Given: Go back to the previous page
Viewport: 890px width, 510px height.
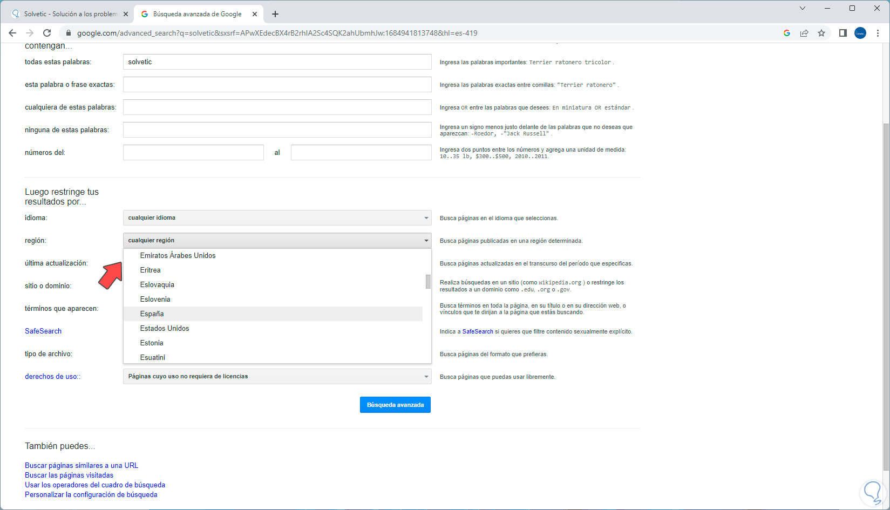Looking at the screenshot, I should coord(12,33).
